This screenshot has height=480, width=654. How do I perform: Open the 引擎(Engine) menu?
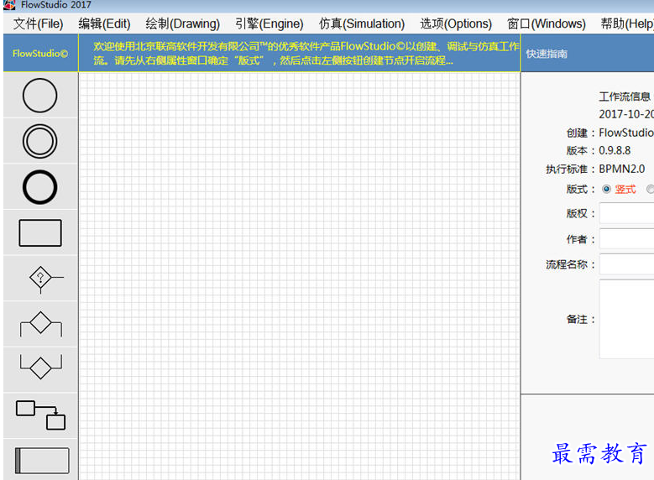point(269,23)
